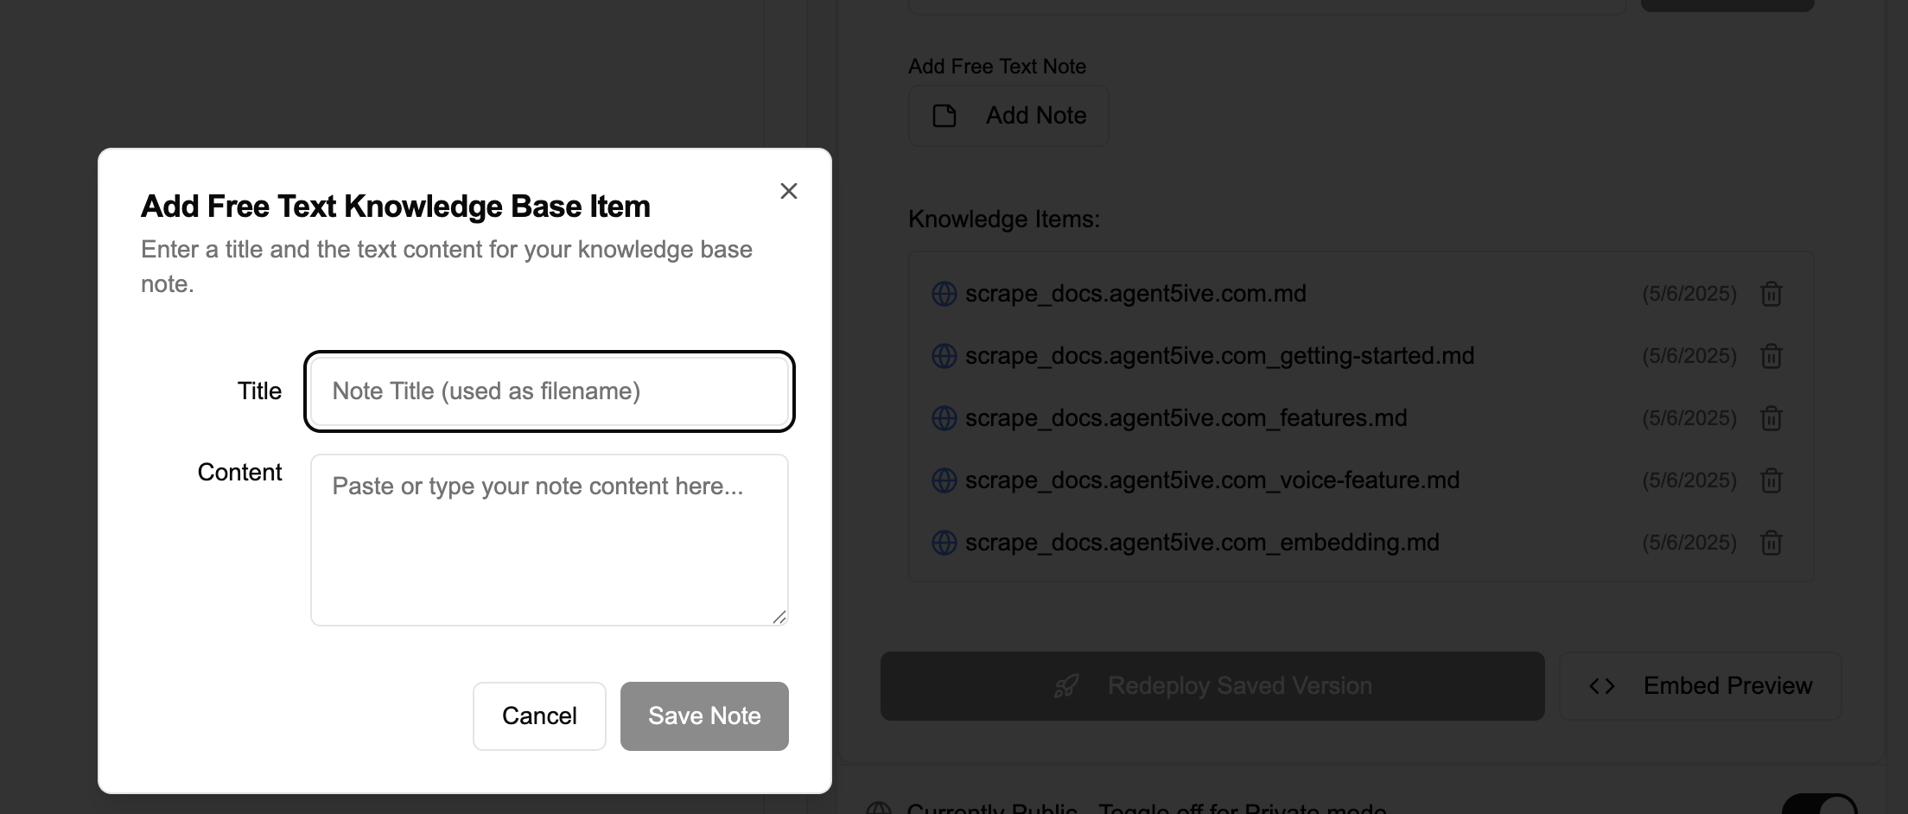Close the Add Free Text dialog
Screen dimensions: 1908x814
point(788,191)
